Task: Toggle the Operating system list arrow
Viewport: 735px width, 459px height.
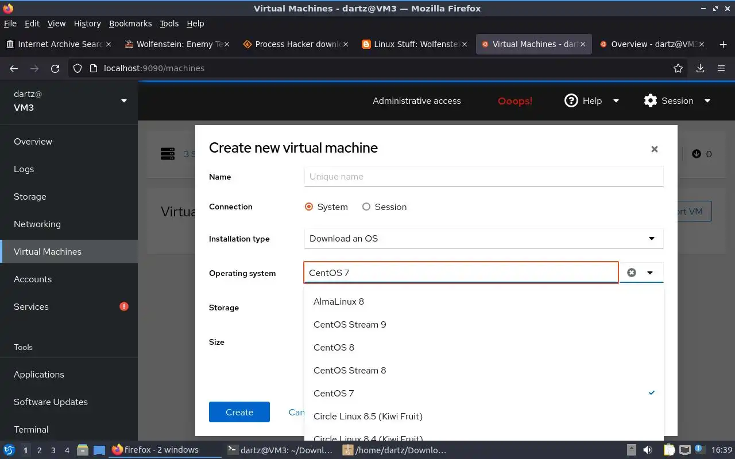Action: coord(650,273)
